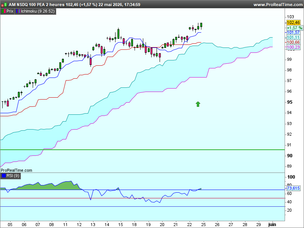Click the date axis label 12
The image size is (304, 228).
[x=79, y=225]
